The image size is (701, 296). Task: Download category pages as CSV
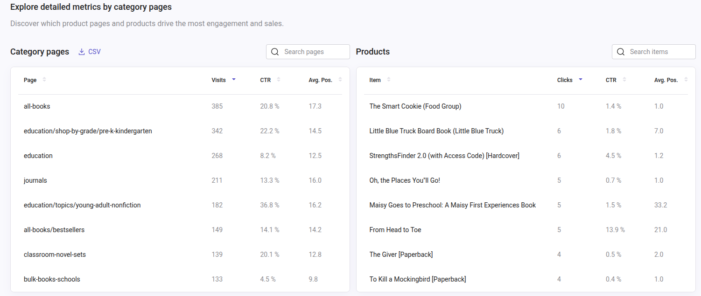(94, 52)
